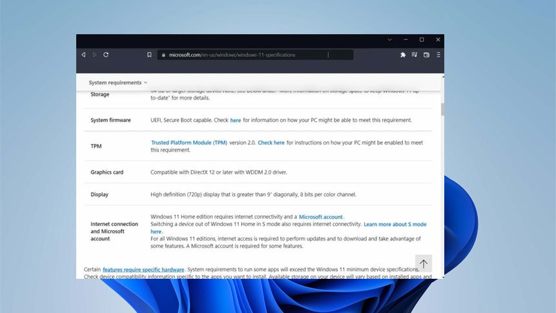Go back to the previous page
Image resolution: width=556 pixels, height=313 pixels.
point(83,55)
